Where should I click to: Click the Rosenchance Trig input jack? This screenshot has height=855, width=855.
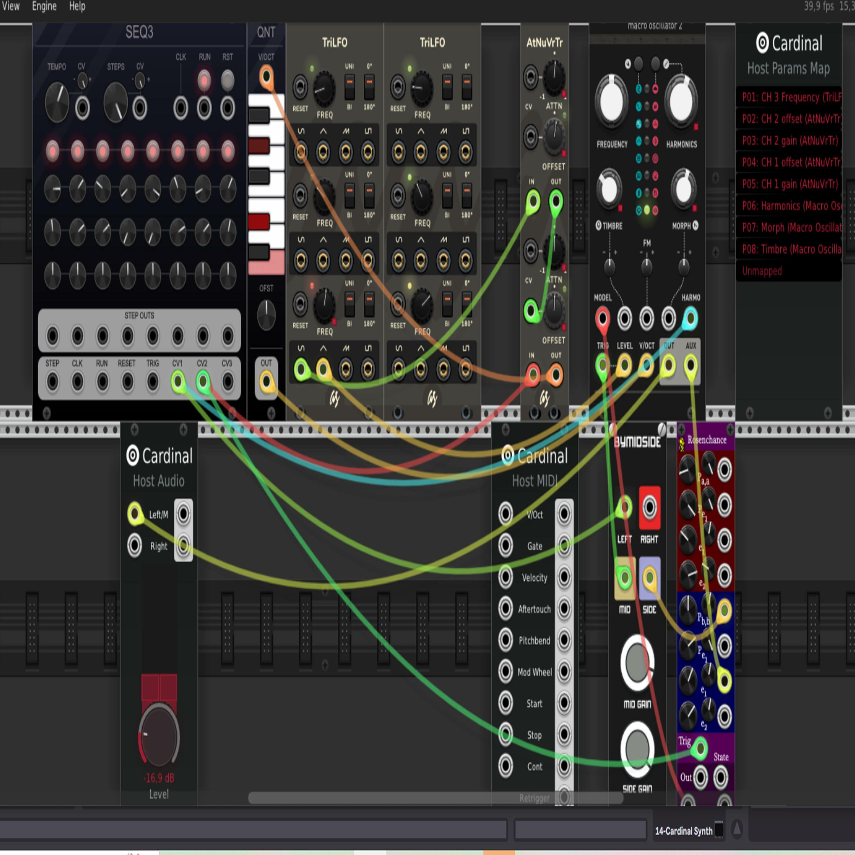(x=700, y=748)
